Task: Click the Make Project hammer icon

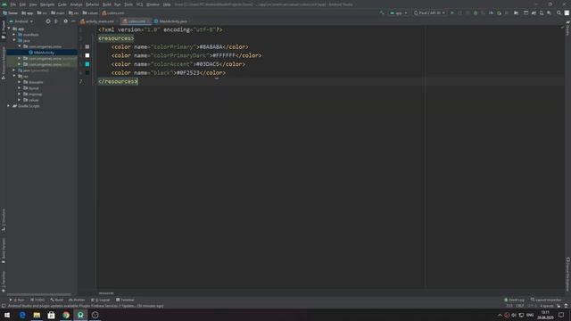Action: pos(382,12)
